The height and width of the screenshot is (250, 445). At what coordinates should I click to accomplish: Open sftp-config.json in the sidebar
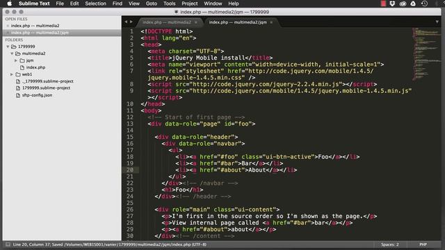click(37, 95)
